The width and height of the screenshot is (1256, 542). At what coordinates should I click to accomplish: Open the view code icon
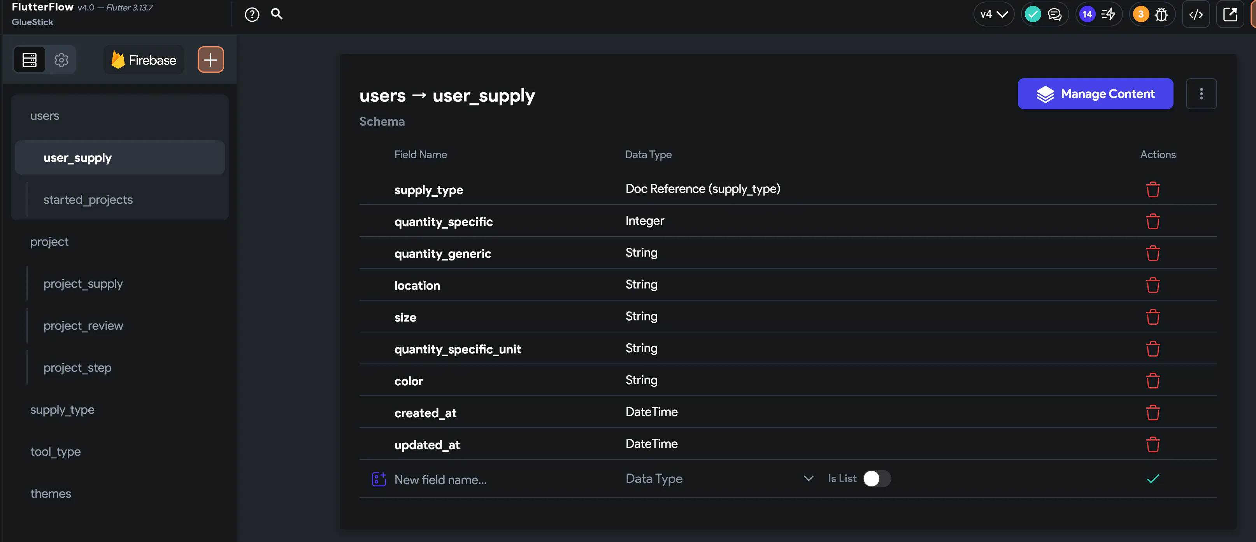click(1196, 15)
